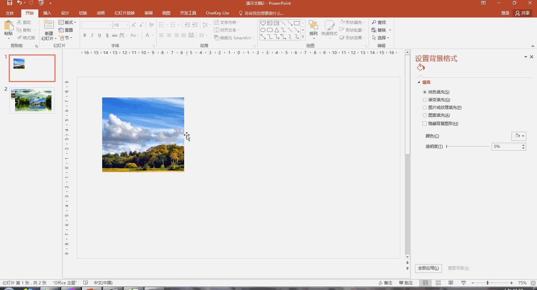This screenshot has height=290, width=537.
Task: Open the Arrange (排列) tool
Action: tap(313, 29)
